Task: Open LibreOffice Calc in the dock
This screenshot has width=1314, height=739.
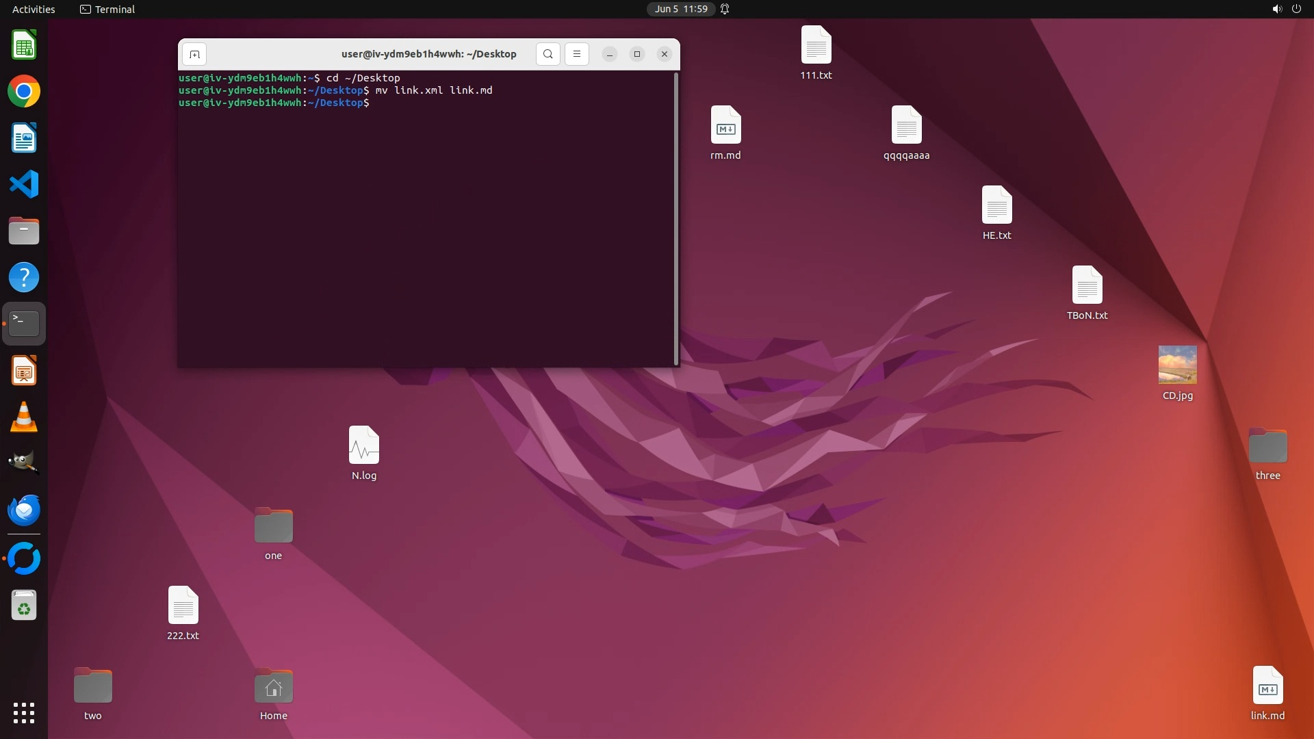Action: tap(24, 46)
